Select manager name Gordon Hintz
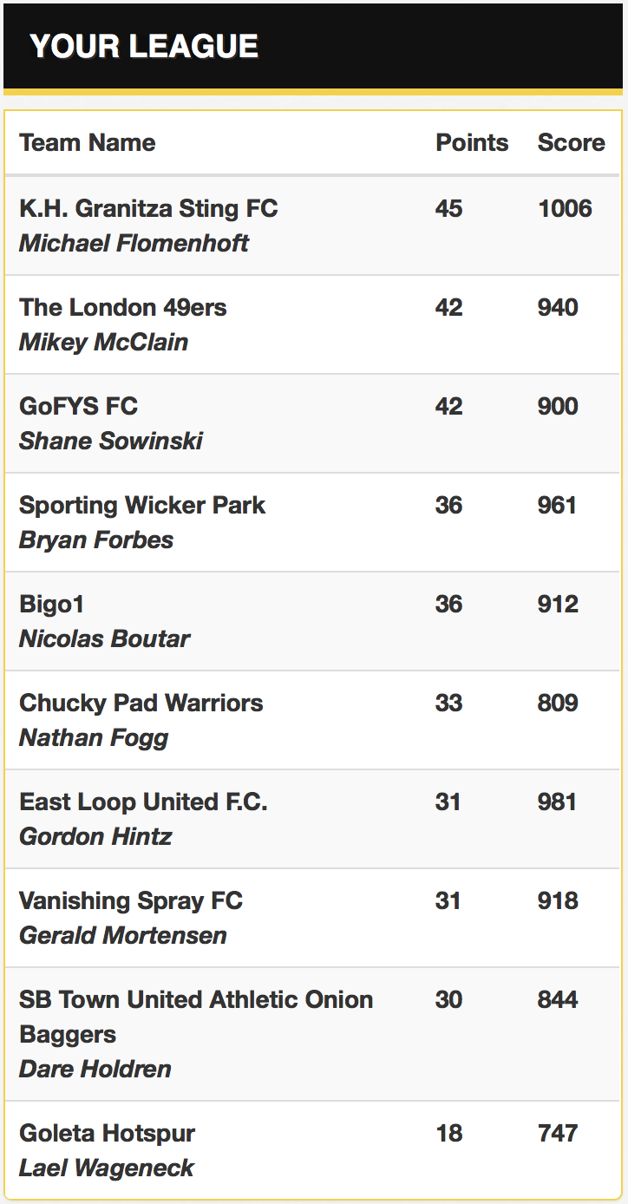Image resolution: width=628 pixels, height=1204 pixels. (95, 837)
